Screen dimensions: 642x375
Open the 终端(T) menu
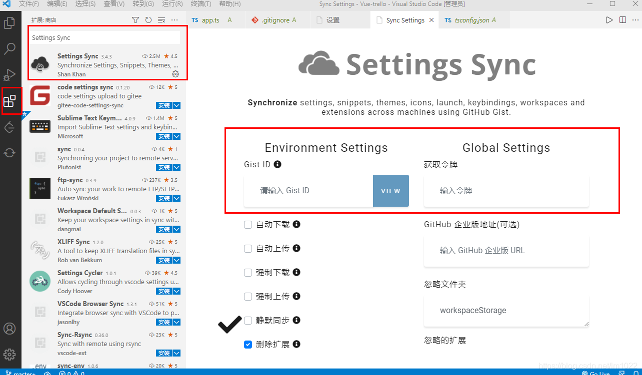pyautogui.click(x=201, y=4)
